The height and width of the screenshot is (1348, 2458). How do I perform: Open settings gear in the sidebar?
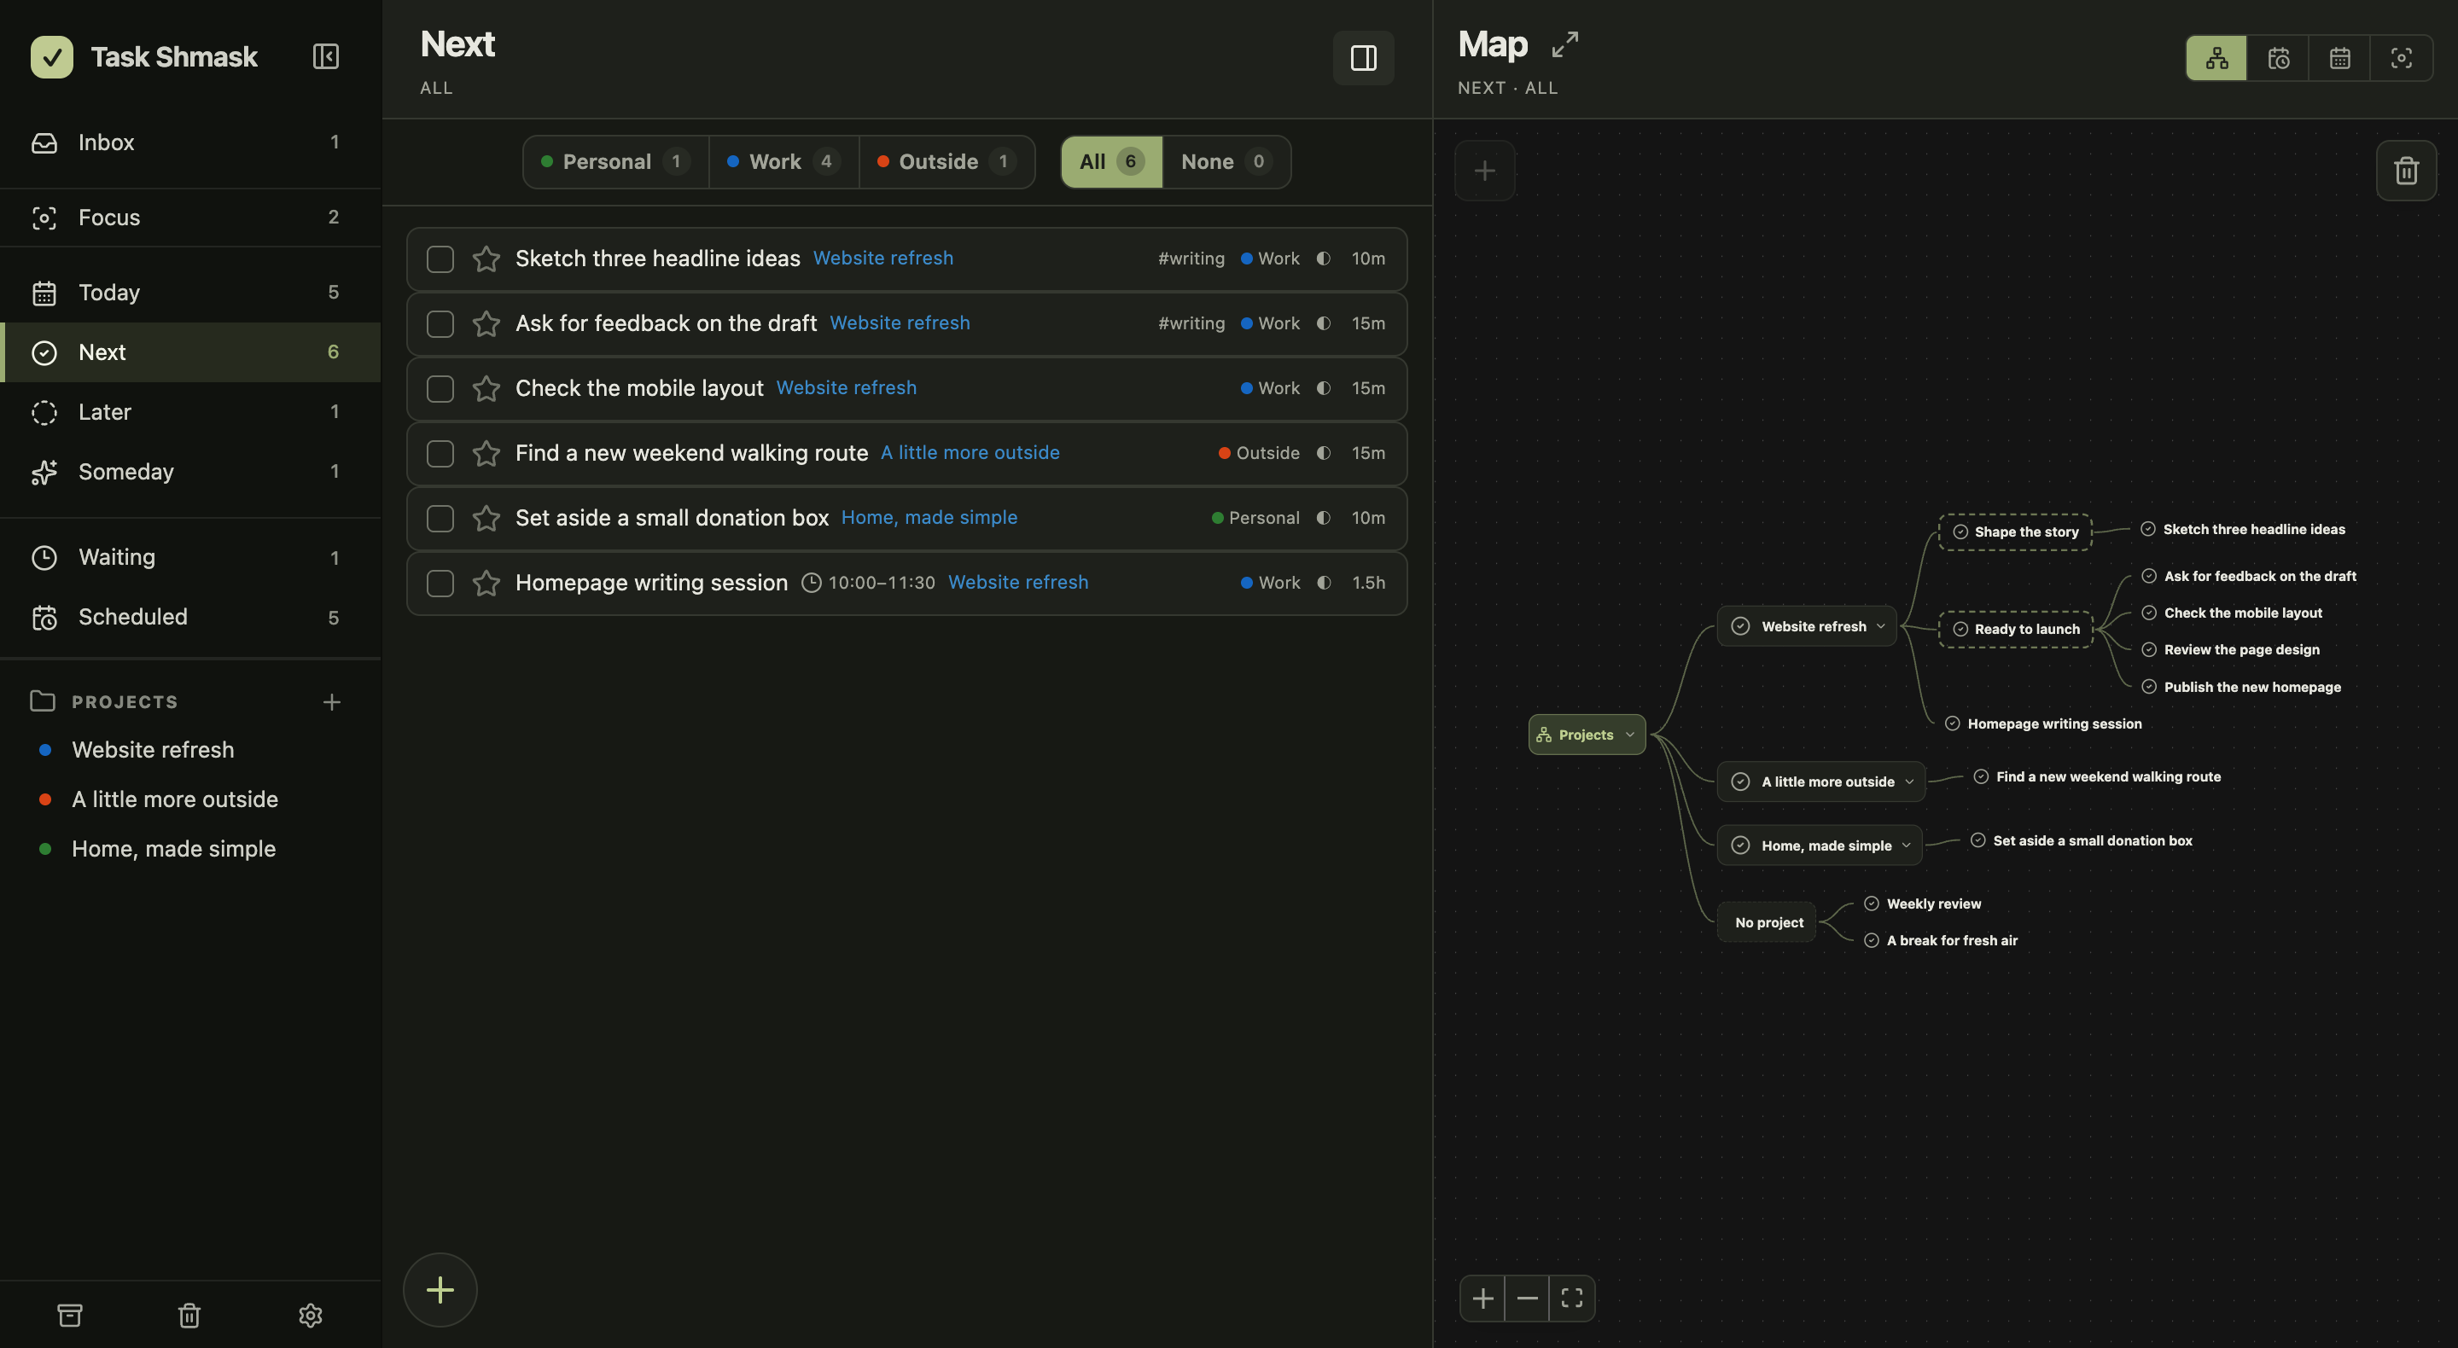click(310, 1316)
